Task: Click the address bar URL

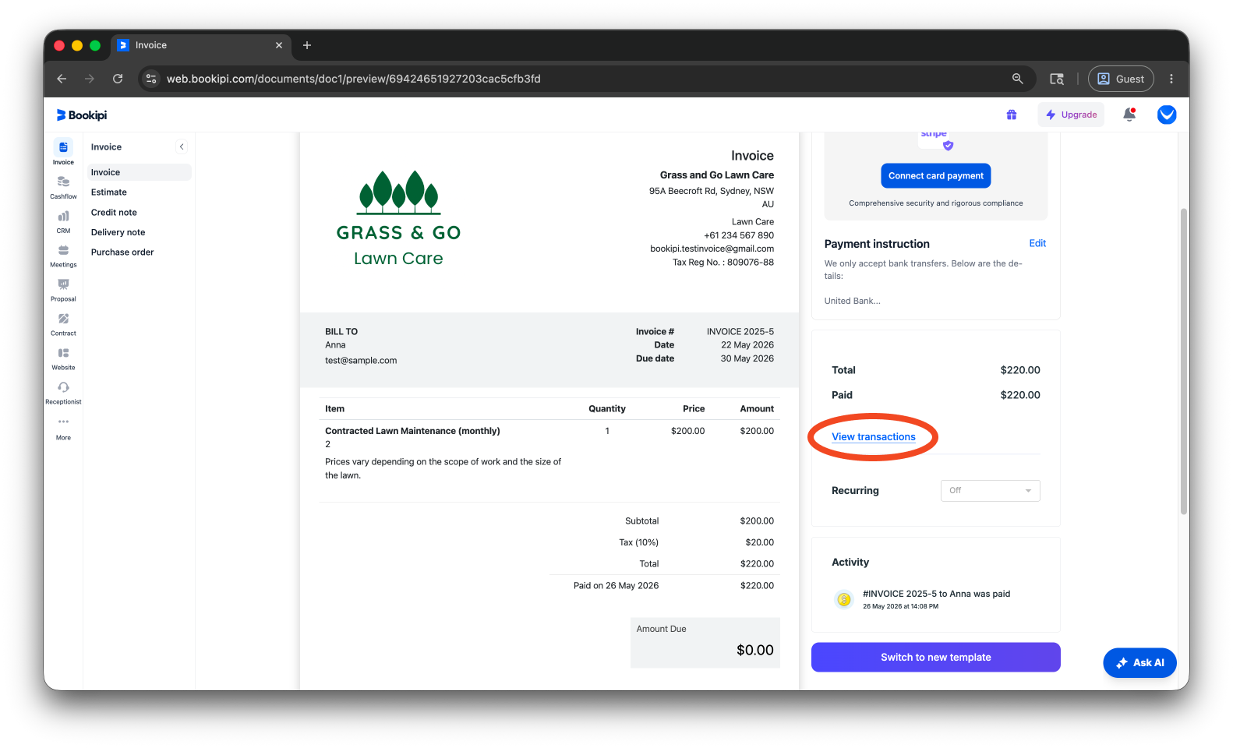Action: tap(353, 79)
